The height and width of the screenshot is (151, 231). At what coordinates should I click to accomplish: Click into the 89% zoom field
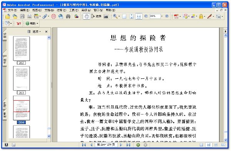click(x=155, y=16)
